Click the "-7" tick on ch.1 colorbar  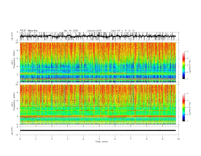click(187, 79)
